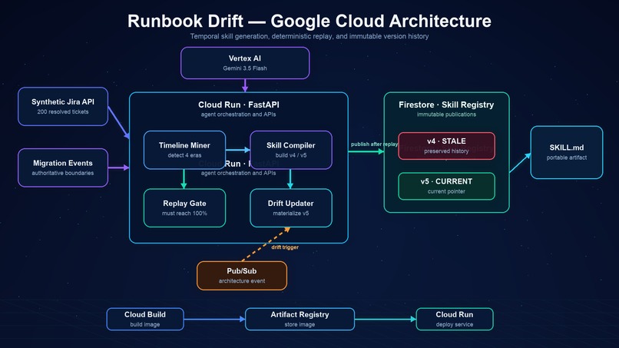
Task: Select the SKILL.md portable artifact box
Action: coord(567,152)
